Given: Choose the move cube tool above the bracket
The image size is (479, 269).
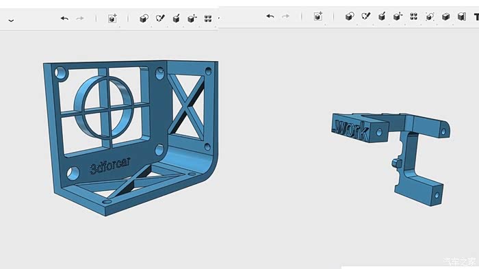Looking at the screenshot, I should click(x=192, y=18).
